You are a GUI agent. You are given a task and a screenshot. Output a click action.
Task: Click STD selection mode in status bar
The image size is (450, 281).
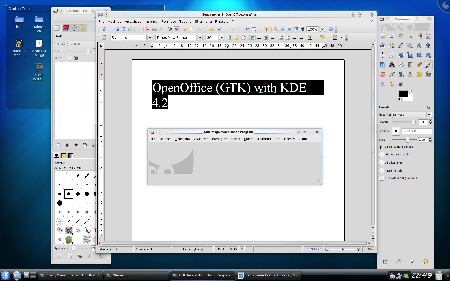point(233,249)
